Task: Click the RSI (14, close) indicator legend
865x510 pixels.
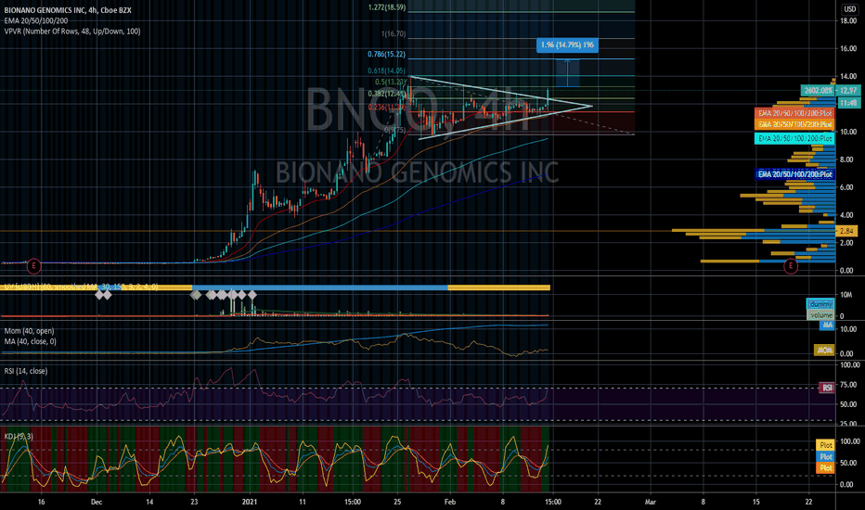Action: [x=26, y=371]
